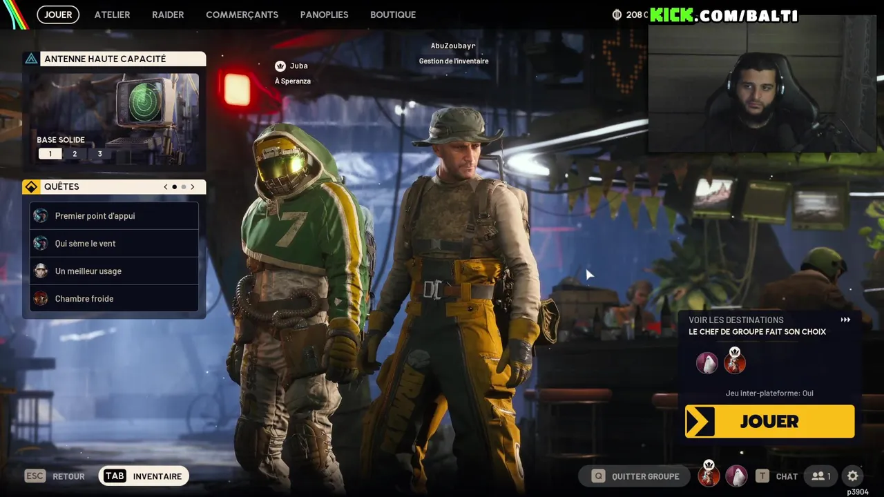Click the Q key icon

pos(598,476)
